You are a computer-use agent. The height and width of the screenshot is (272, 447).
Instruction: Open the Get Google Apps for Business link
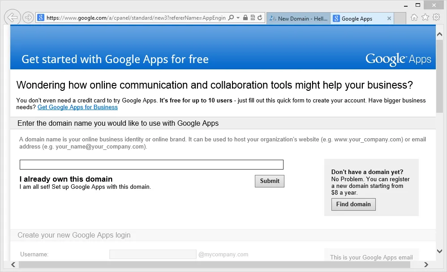coord(77,107)
